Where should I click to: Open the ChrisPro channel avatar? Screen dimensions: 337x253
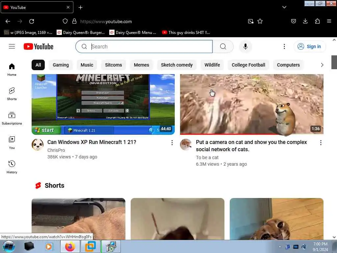[38, 145]
